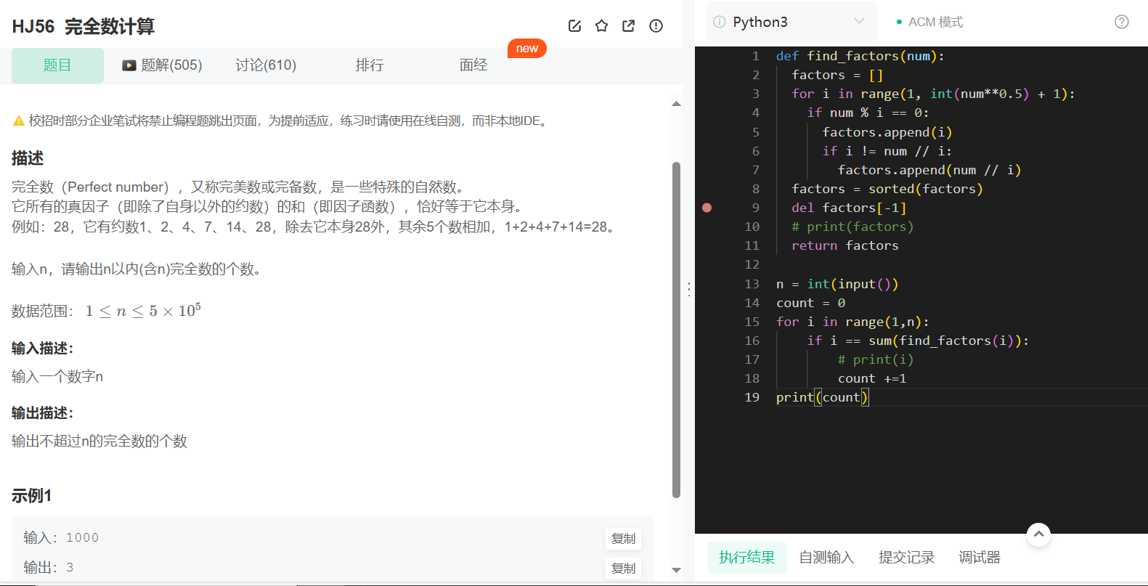This screenshot has height=586, width=1148.
Task: Click the 输入描述 heading
Action: coord(43,349)
